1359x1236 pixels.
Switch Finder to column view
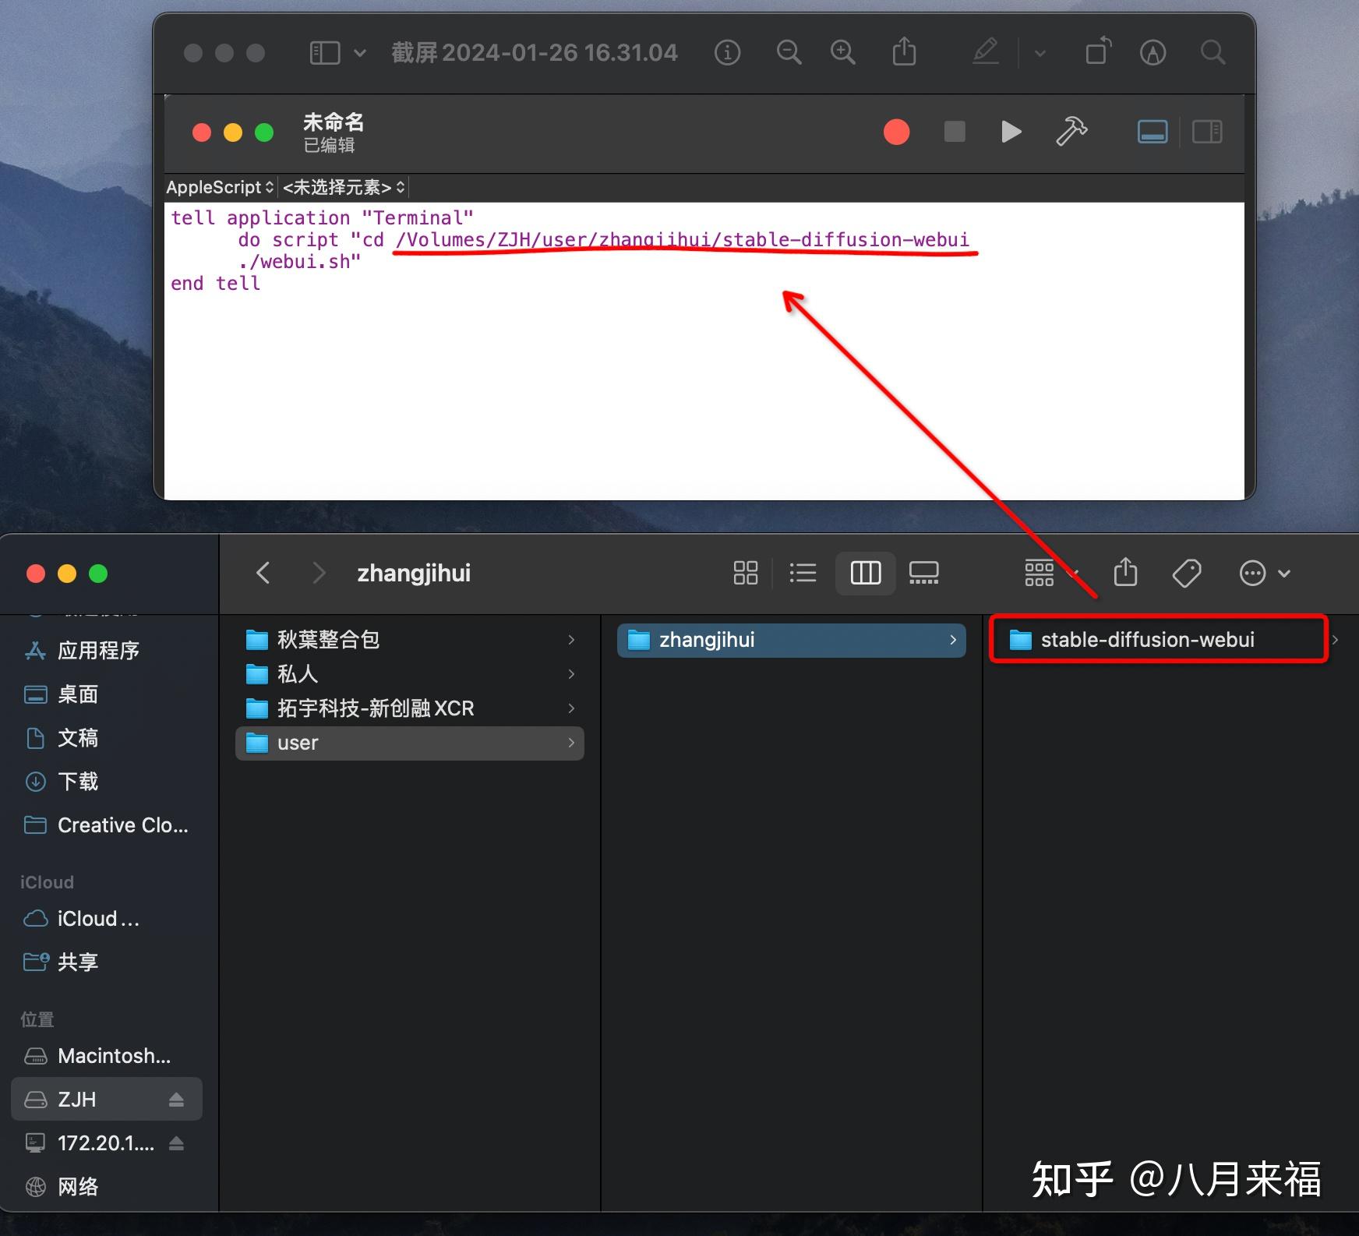tap(865, 573)
